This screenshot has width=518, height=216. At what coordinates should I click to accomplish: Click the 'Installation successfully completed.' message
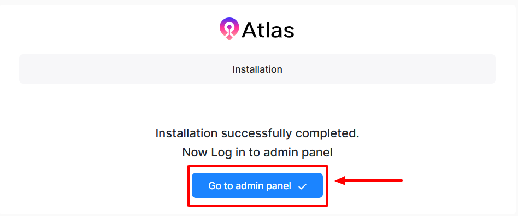[257, 133]
